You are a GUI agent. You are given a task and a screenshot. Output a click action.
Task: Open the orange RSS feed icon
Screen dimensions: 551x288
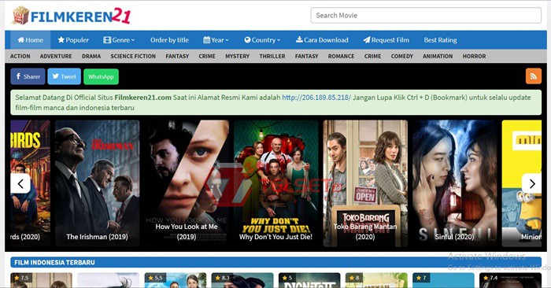[534, 76]
